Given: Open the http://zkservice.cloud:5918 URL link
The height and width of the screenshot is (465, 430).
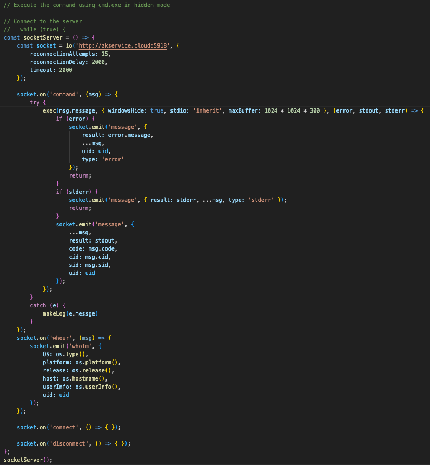Looking at the screenshot, I should (x=122, y=45).
